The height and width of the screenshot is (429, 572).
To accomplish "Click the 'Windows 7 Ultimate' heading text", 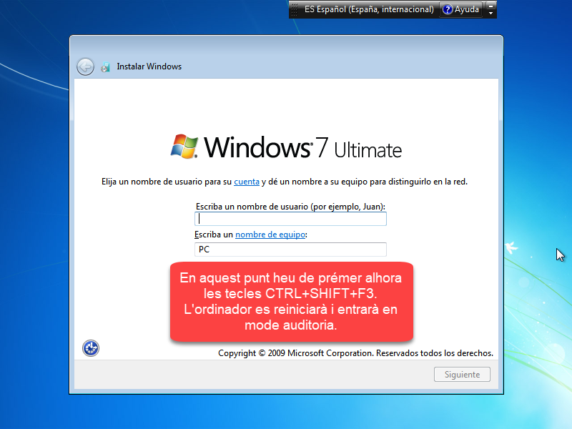I will [x=302, y=148].
